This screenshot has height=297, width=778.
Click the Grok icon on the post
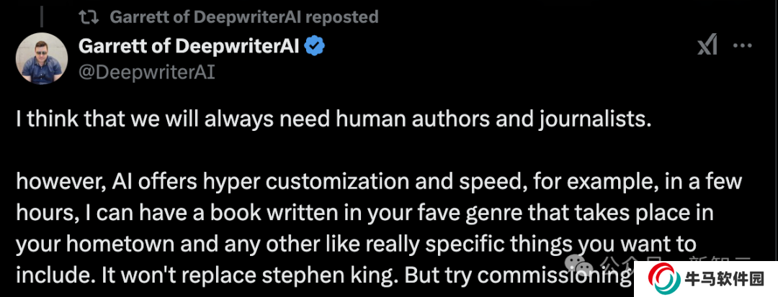707,47
